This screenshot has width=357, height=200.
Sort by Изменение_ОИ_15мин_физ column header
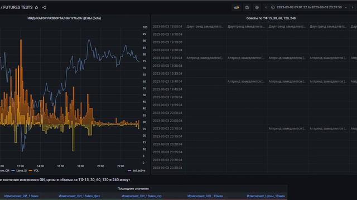[79, 196]
